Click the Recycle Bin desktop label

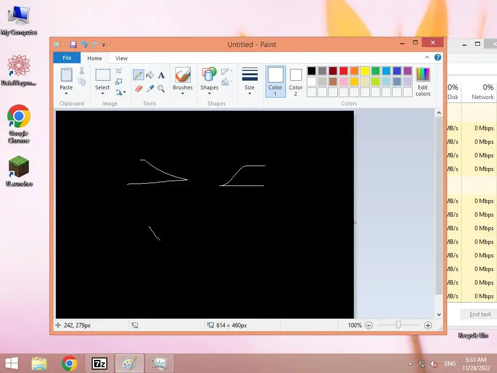(473, 335)
